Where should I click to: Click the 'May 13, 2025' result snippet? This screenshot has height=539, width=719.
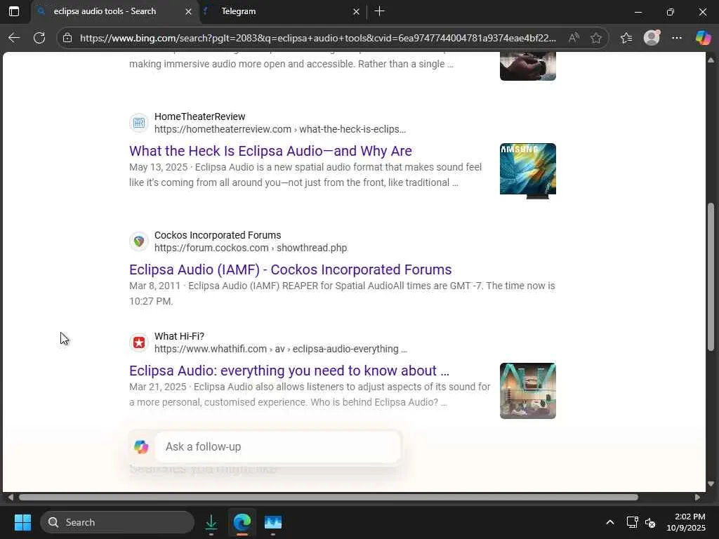(305, 175)
